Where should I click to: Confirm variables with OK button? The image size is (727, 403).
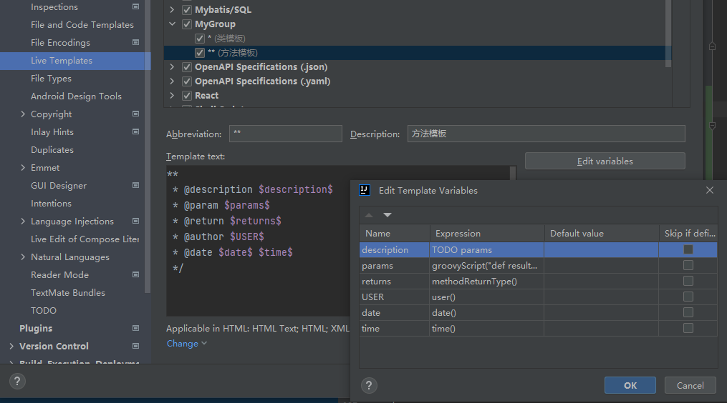(630, 385)
